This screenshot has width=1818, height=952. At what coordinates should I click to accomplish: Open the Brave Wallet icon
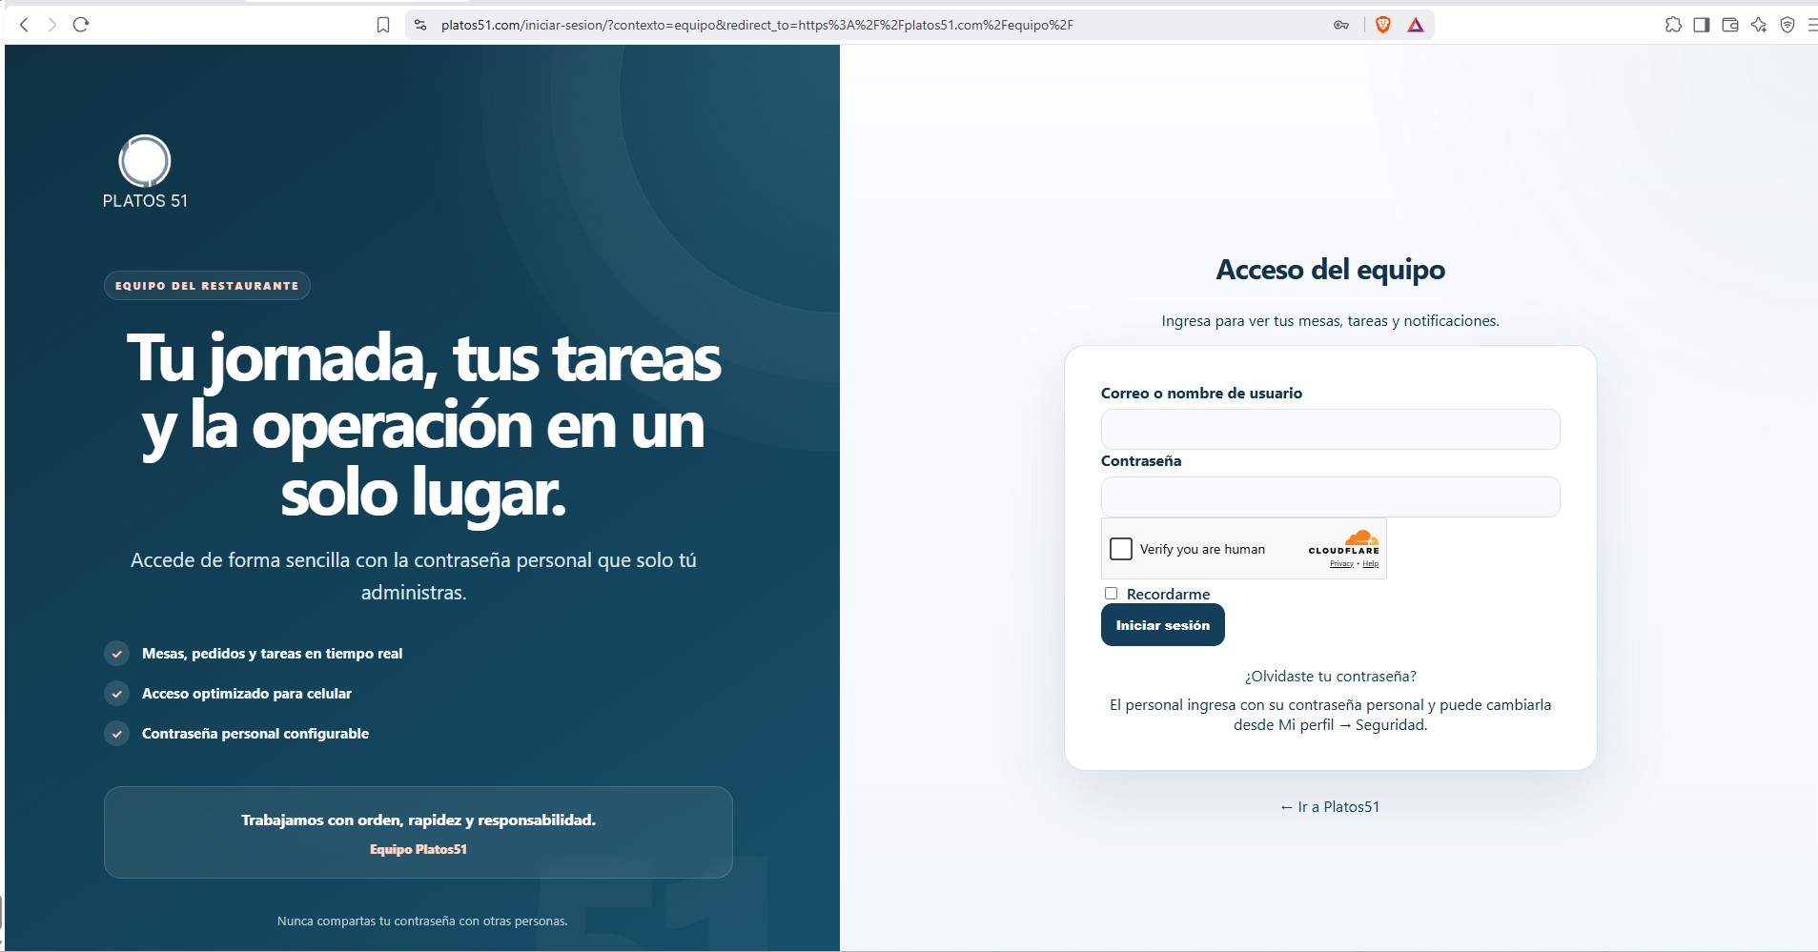pyautogui.click(x=1730, y=25)
